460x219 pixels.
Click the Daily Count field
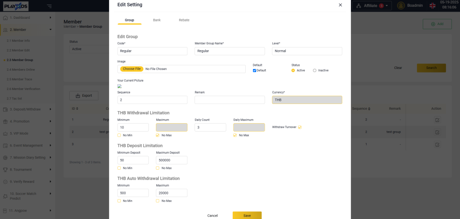click(x=210, y=127)
